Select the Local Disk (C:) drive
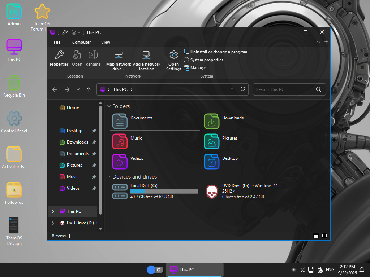 point(155,191)
